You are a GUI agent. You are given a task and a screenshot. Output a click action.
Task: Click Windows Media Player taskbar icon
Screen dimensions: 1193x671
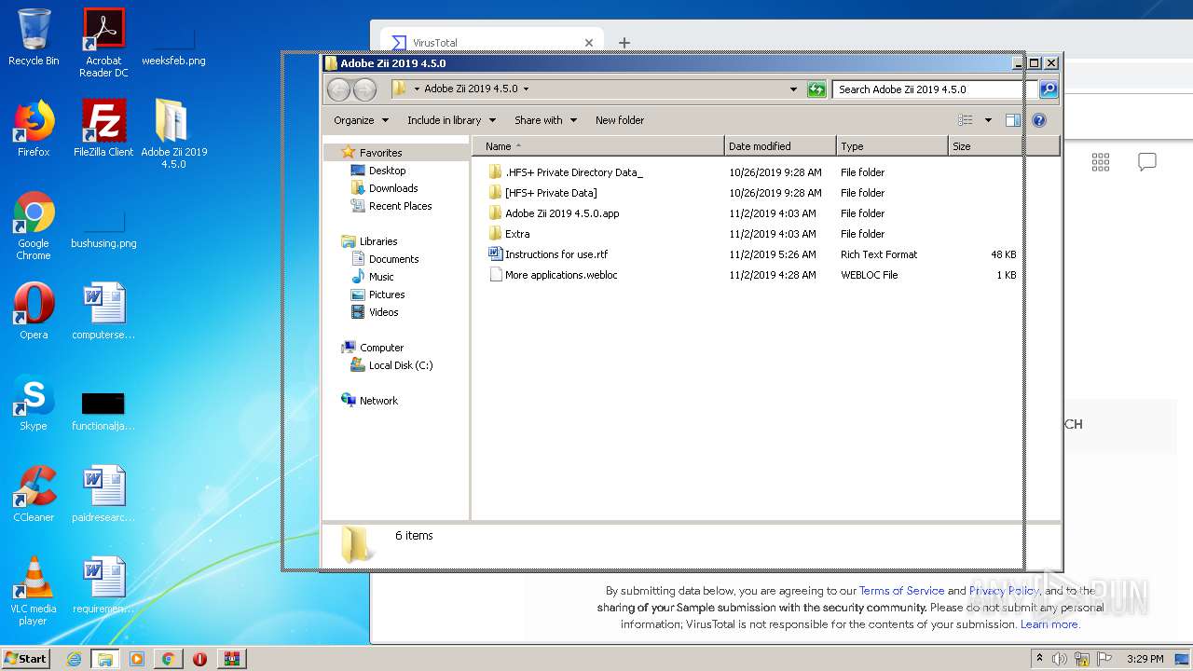click(136, 659)
